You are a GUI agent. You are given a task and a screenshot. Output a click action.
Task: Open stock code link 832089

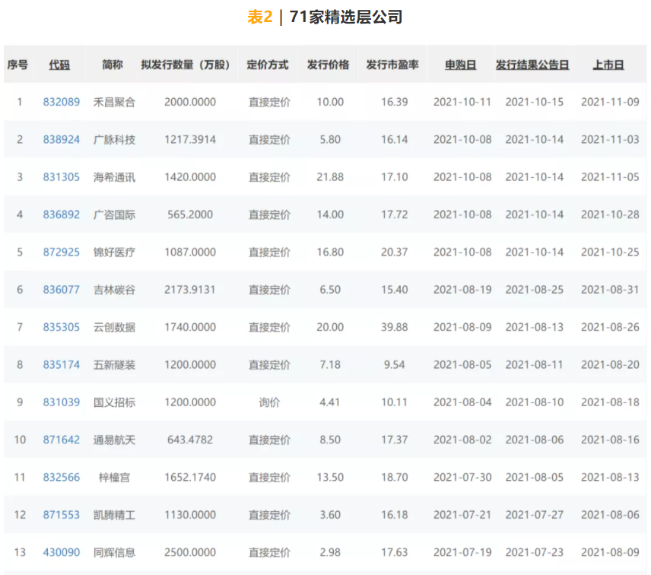[x=62, y=102]
